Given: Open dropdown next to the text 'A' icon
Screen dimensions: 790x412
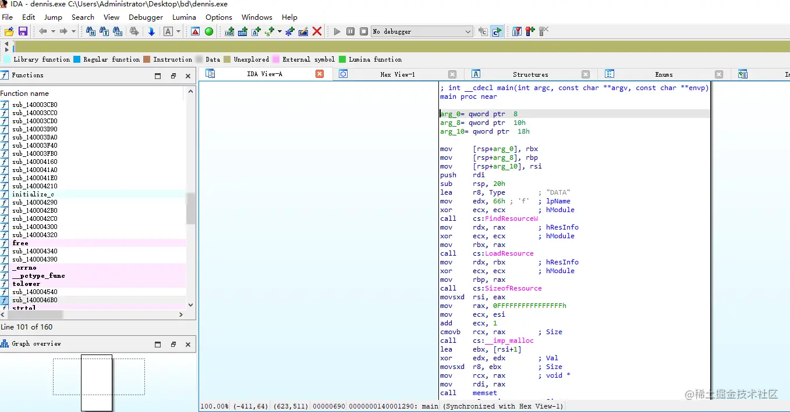Looking at the screenshot, I should 178,31.
